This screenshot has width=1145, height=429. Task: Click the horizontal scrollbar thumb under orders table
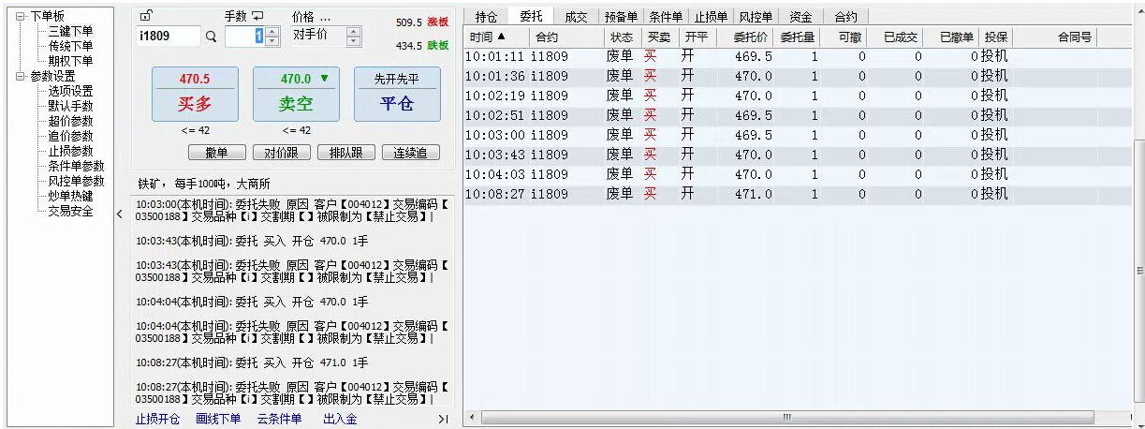(x=786, y=417)
